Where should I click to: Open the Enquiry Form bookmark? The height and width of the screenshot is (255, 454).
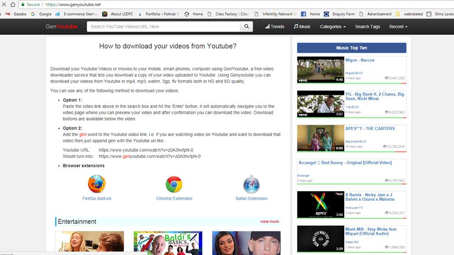343,14
